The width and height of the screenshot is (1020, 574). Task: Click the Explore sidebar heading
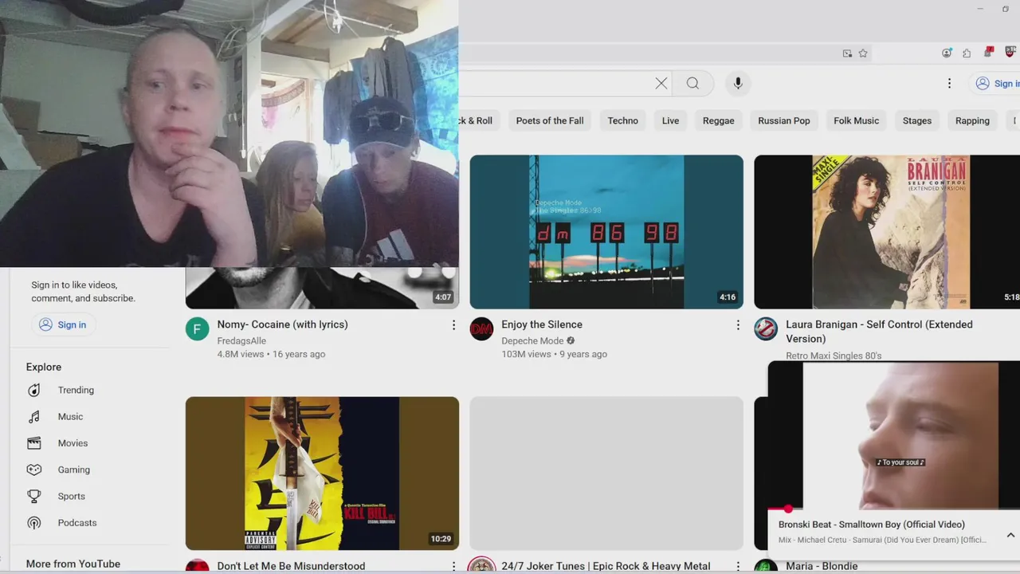click(x=44, y=367)
